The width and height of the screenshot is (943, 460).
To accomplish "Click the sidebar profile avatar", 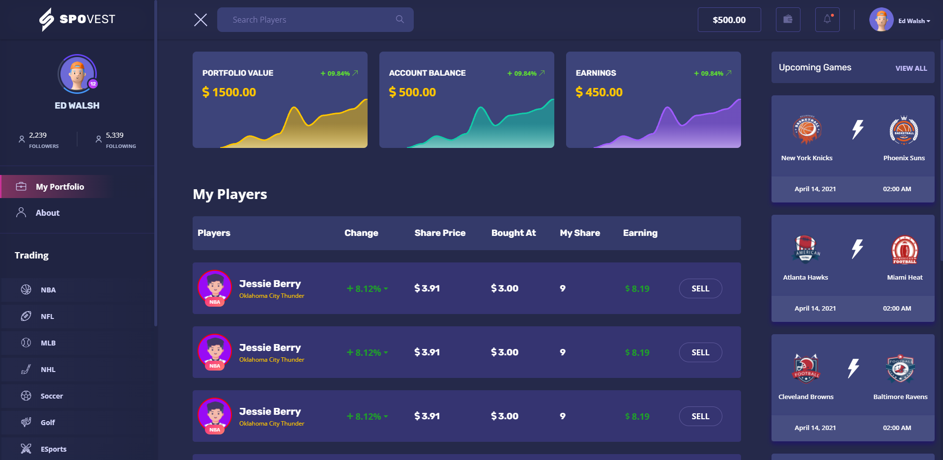I will (77, 74).
